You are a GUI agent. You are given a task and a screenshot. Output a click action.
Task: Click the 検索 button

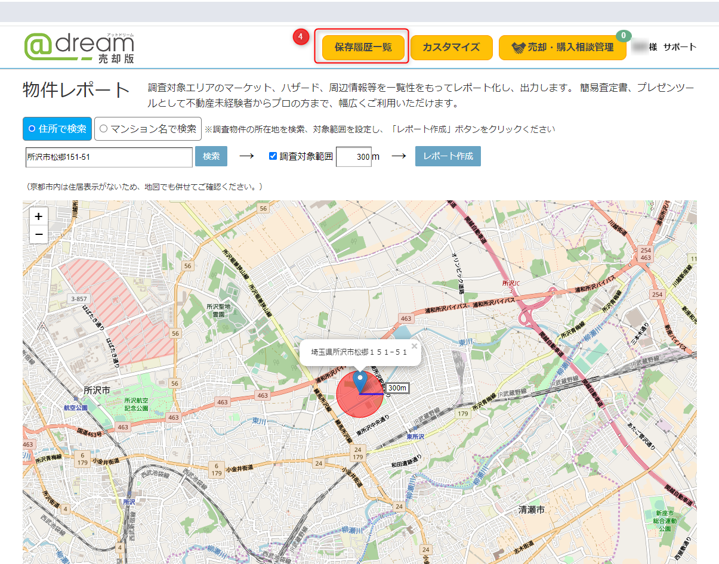pyautogui.click(x=211, y=156)
